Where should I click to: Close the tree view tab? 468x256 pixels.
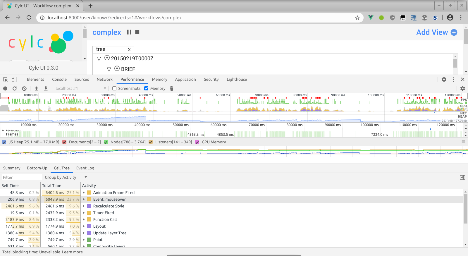(x=129, y=49)
